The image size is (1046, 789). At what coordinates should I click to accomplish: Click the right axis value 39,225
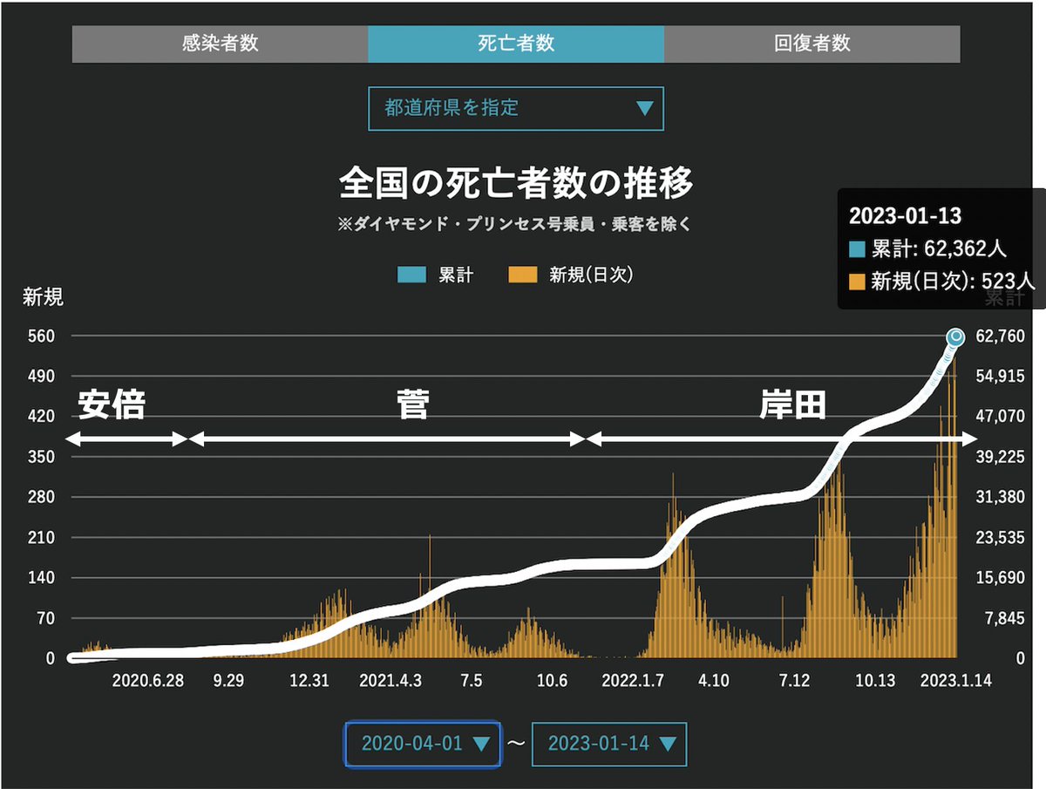coord(1002,457)
